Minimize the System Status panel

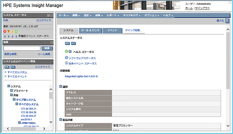point(52,15)
